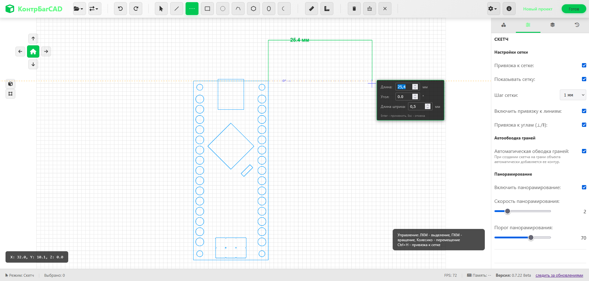Select the arrow pointer tool
Screen dimensions: 589x281
click(161, 9)
